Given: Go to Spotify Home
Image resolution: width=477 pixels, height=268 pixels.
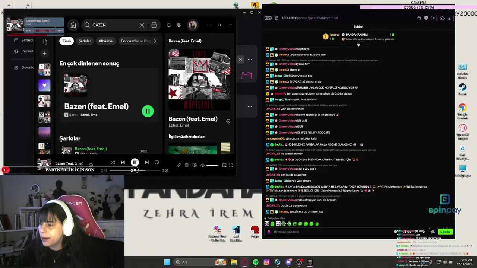Looking at the screenshot, I should click(73, 25).
